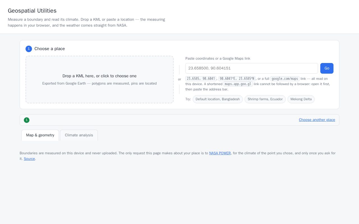Viewport: 359px width, 224px height.
Task: Click the "maps.app.goo.gl" code text
Action: click(x=238, y=84)
